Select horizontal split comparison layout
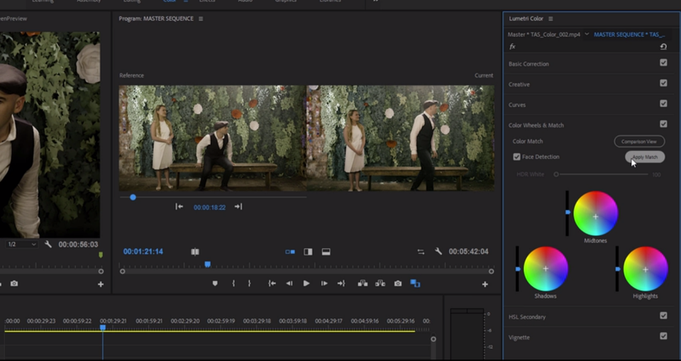The height and width of the screenshot is (361, 681). point(326,252)
